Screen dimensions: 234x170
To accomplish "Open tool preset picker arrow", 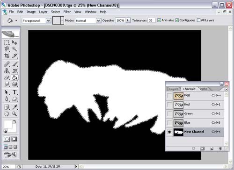I will tap(16, 21).
